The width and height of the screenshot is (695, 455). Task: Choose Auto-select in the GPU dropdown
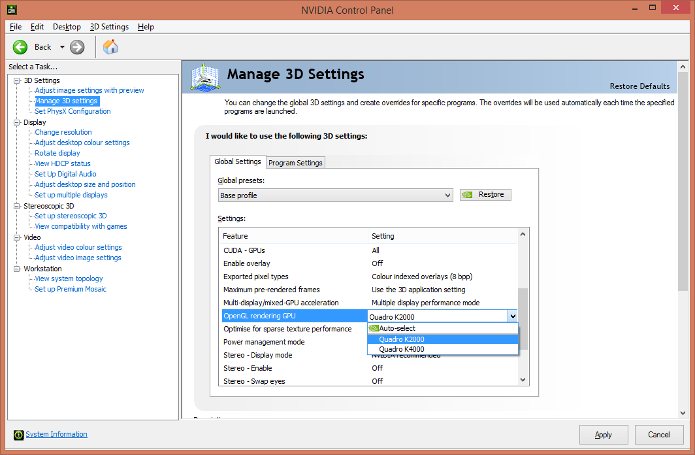pyautogui.click(x=442, y=329)
